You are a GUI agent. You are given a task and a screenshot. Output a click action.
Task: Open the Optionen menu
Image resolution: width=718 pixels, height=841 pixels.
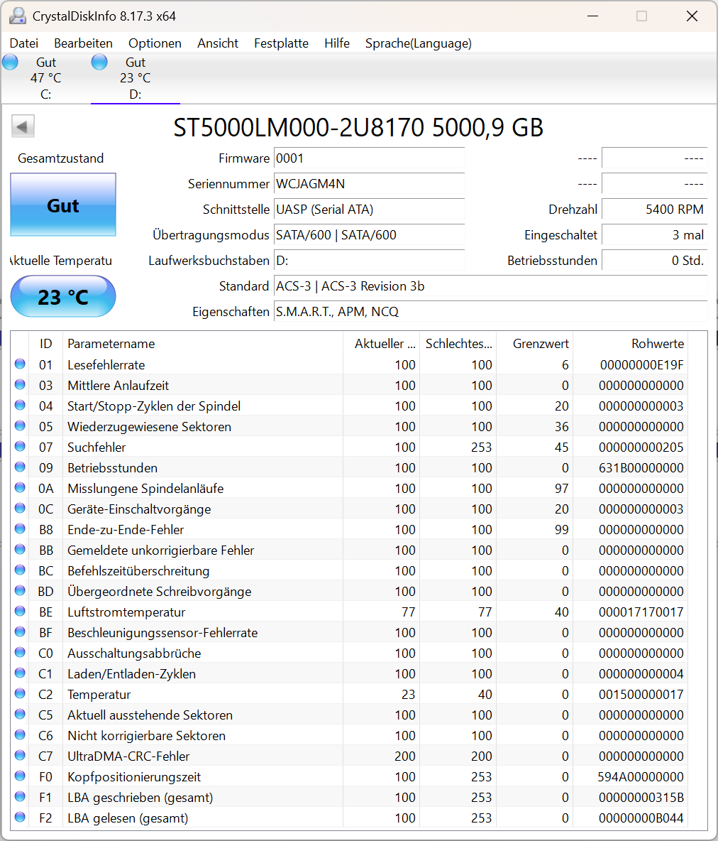point(155,43)
